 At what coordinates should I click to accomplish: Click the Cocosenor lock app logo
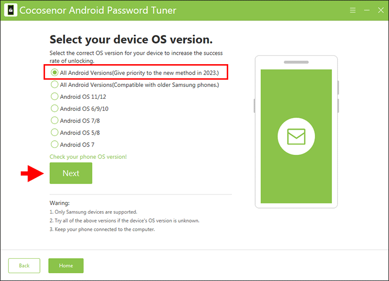(x=11, y=10)
